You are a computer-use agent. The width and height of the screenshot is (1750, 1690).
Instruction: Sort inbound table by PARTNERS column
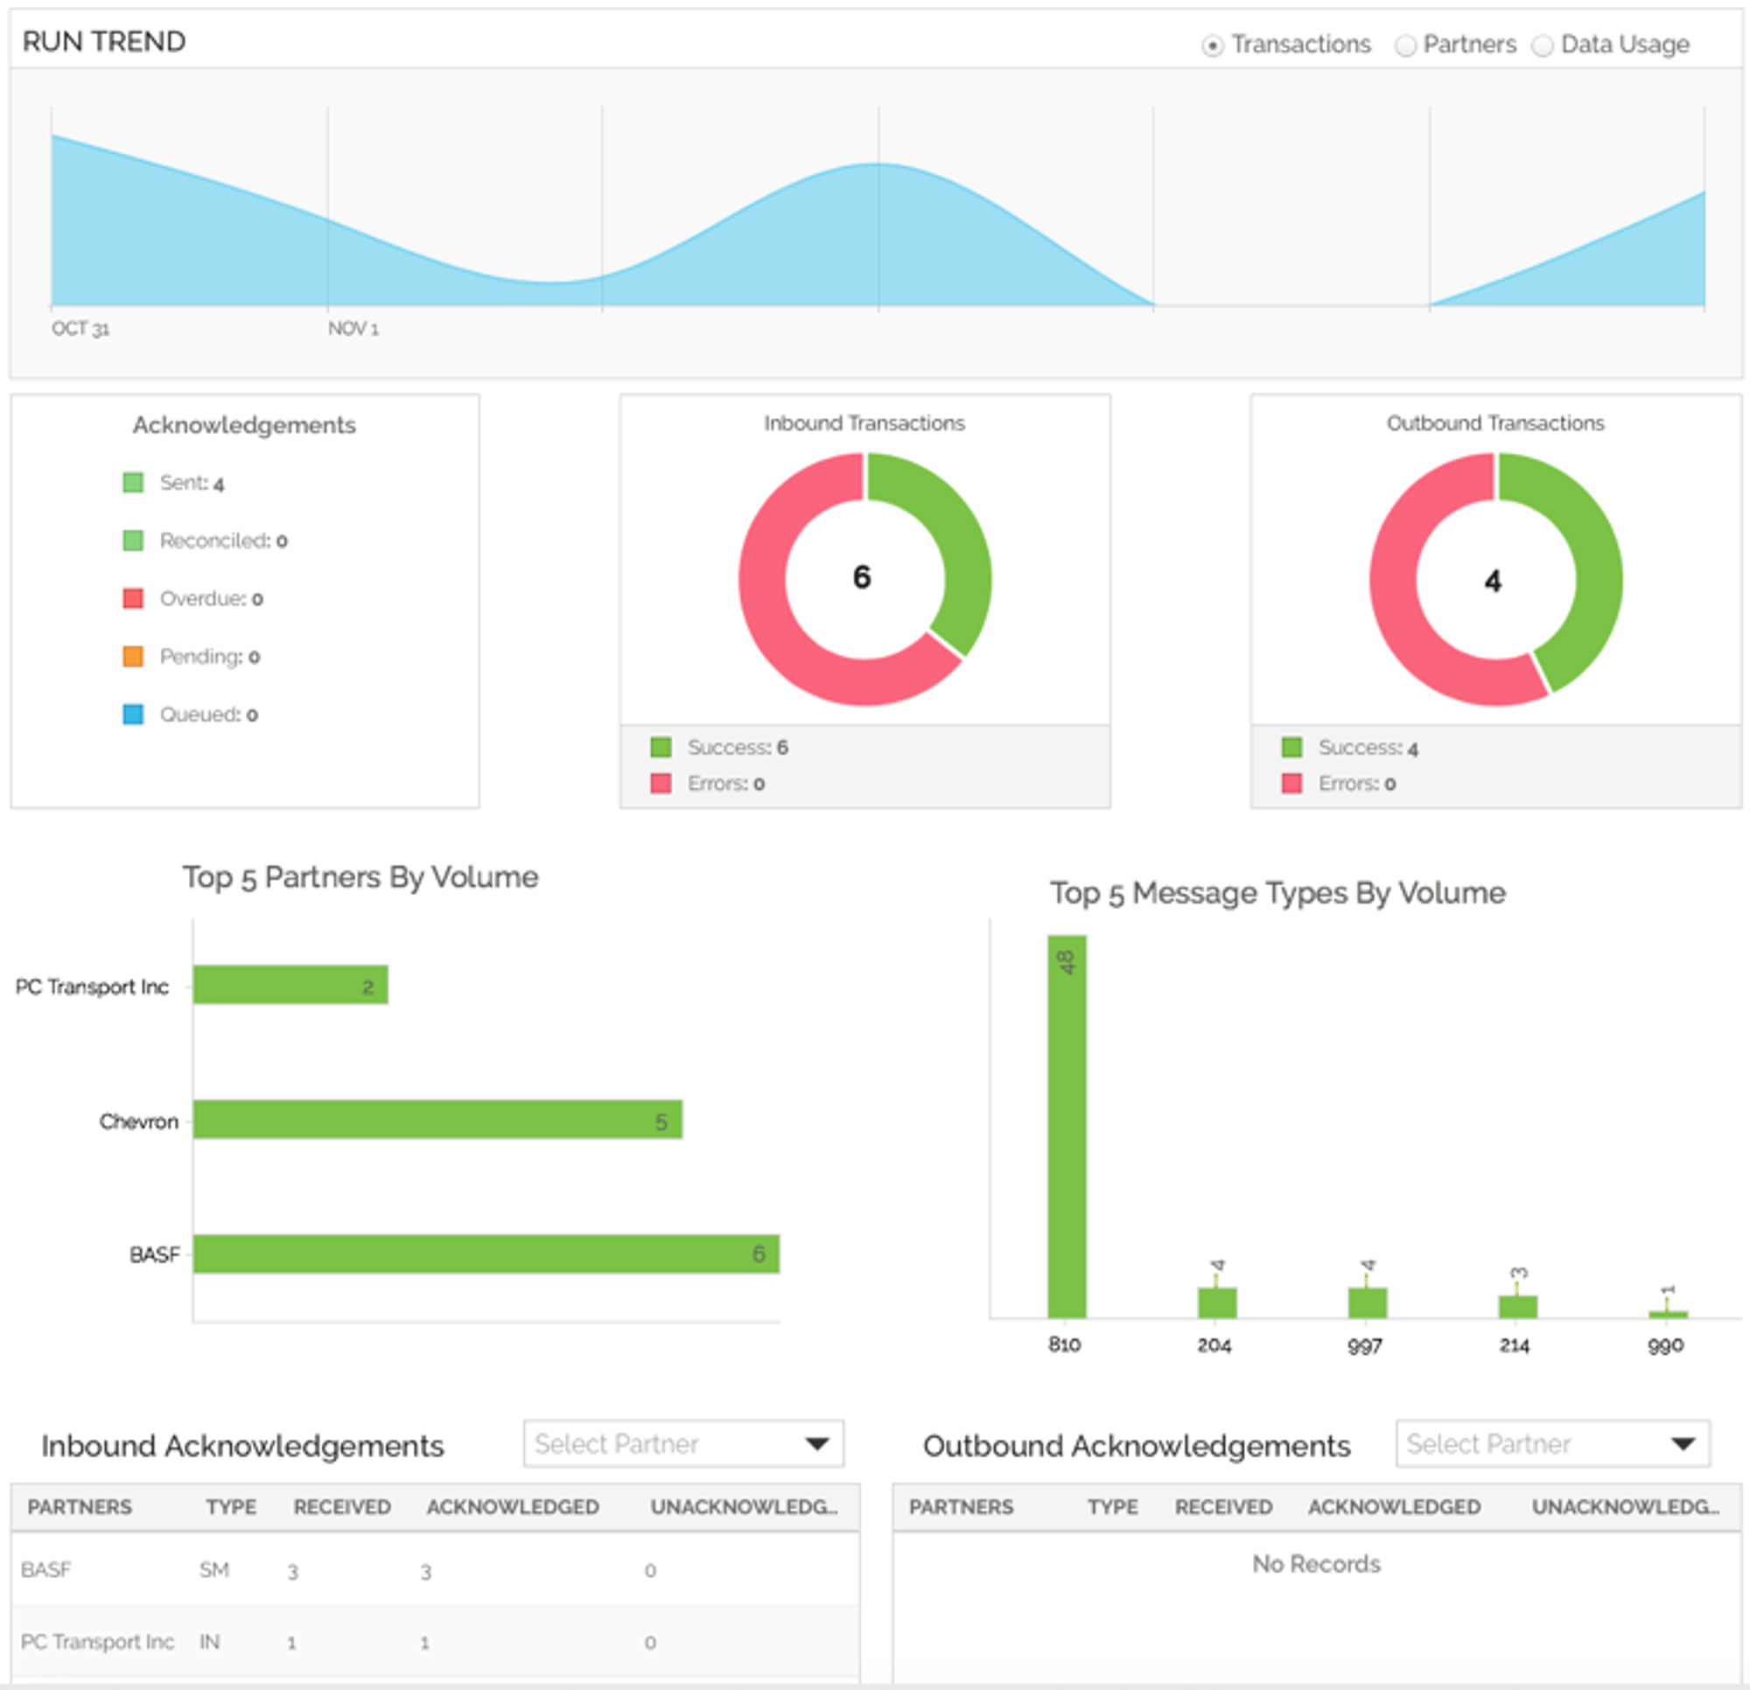80,1507
